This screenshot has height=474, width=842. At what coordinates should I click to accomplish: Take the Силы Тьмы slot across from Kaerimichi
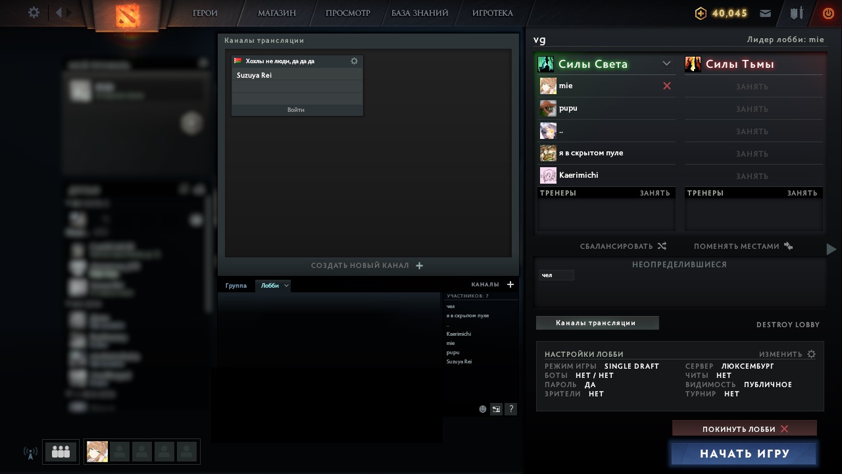click(754, 176)
